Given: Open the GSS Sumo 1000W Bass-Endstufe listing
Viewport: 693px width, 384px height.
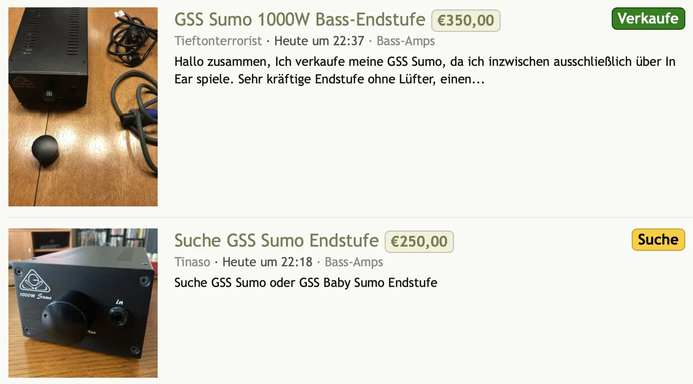Looking at the screenshot, I should point(299,19).
